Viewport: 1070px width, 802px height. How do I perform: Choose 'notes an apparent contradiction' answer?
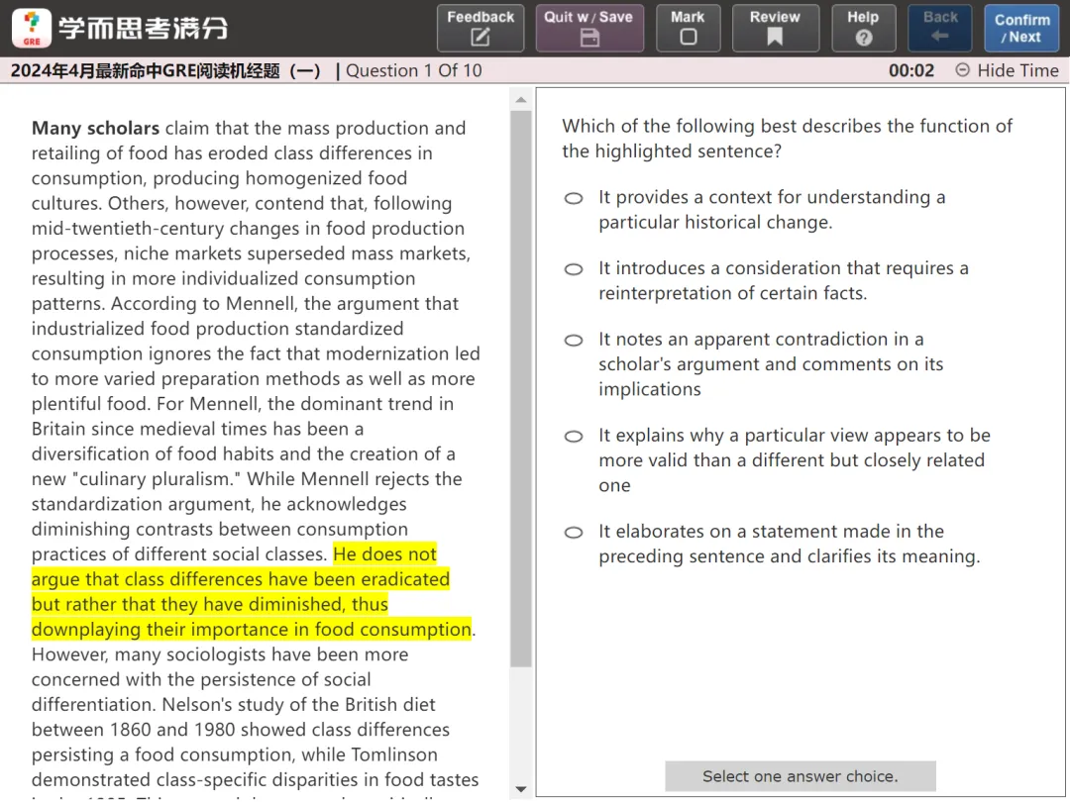point(574,341)
